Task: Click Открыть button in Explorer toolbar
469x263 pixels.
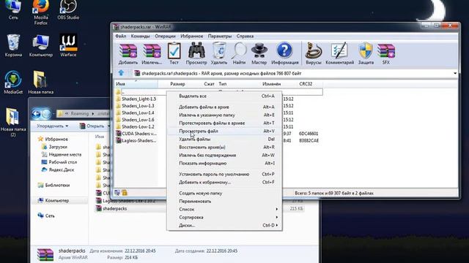Action: [92, 126]
